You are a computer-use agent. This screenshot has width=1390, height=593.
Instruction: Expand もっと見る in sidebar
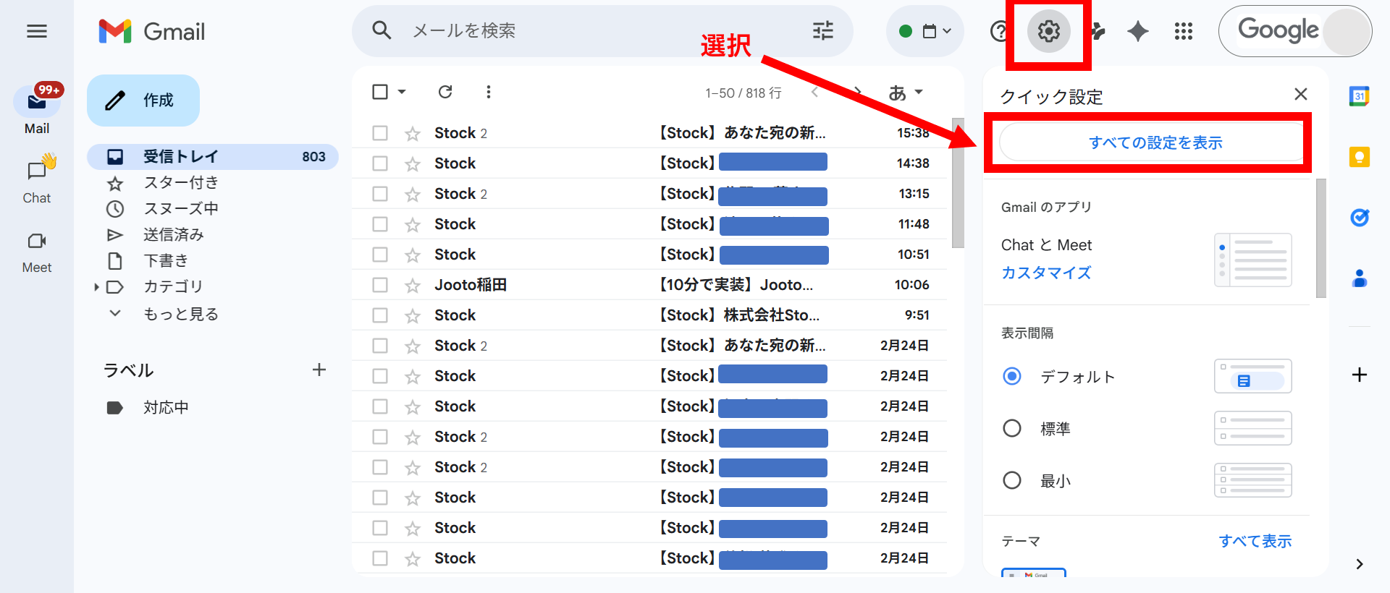pos(181,314)
